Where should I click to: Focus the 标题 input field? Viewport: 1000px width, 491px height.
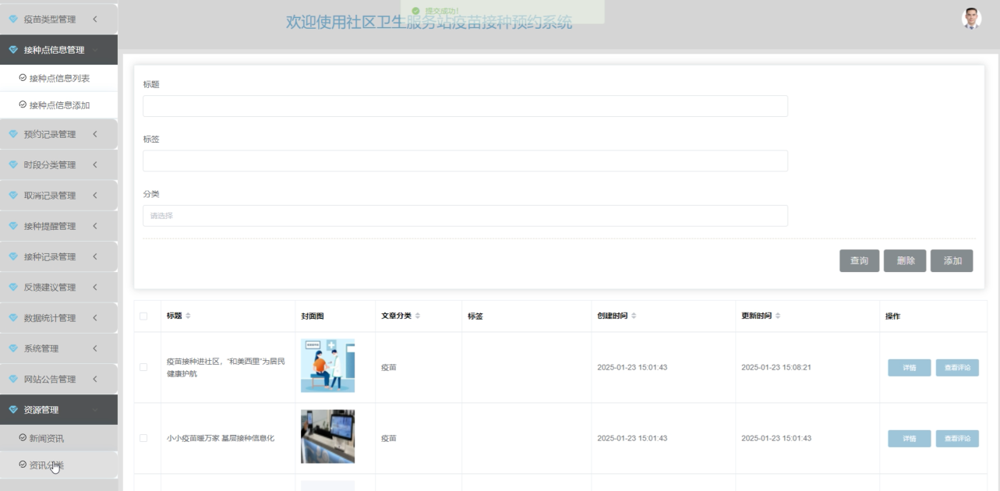[x=465, y=106]
